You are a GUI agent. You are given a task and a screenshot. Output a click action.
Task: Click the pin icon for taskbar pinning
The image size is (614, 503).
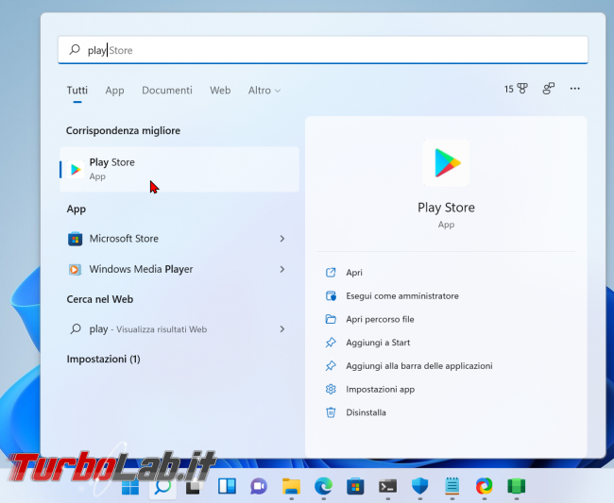(331, 366)
